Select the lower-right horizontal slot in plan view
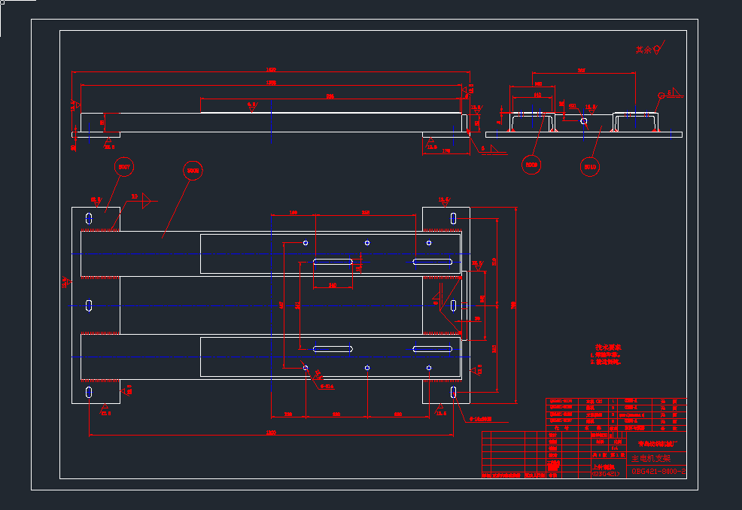Viewport: 742px width, 510px height. point(432,349)
